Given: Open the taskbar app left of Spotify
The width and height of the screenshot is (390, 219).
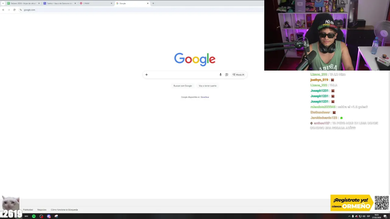Looking at the screenshot, I should pos(26,216).
